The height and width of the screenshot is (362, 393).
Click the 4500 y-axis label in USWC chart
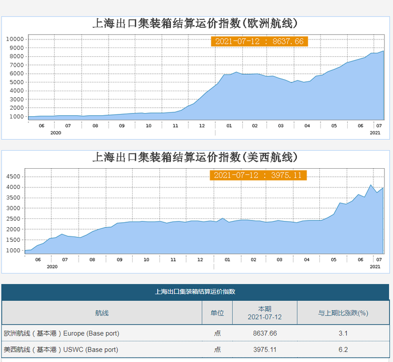coord(13,176)
